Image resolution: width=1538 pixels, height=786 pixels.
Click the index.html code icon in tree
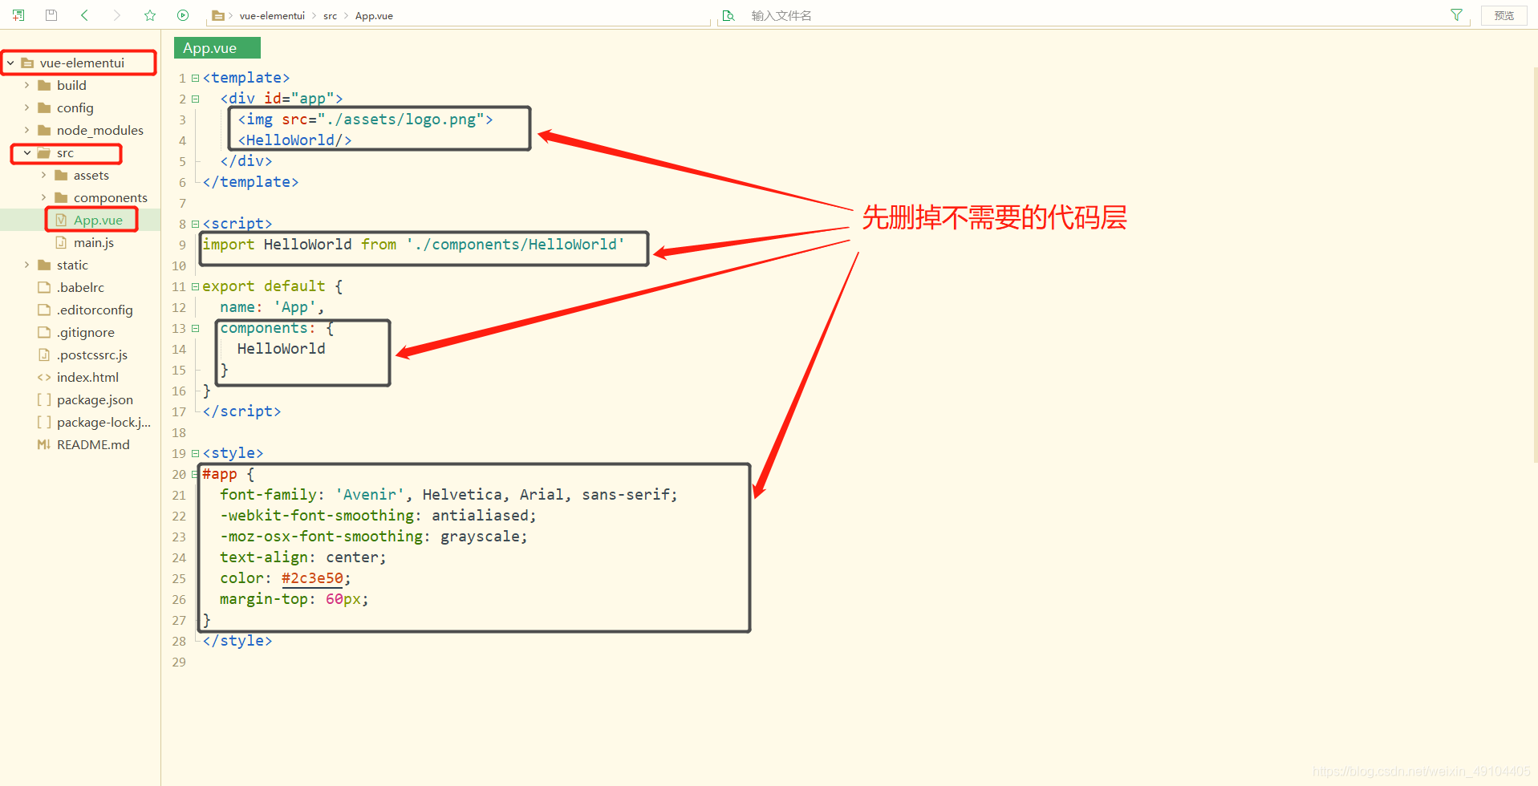coord(44,377)
